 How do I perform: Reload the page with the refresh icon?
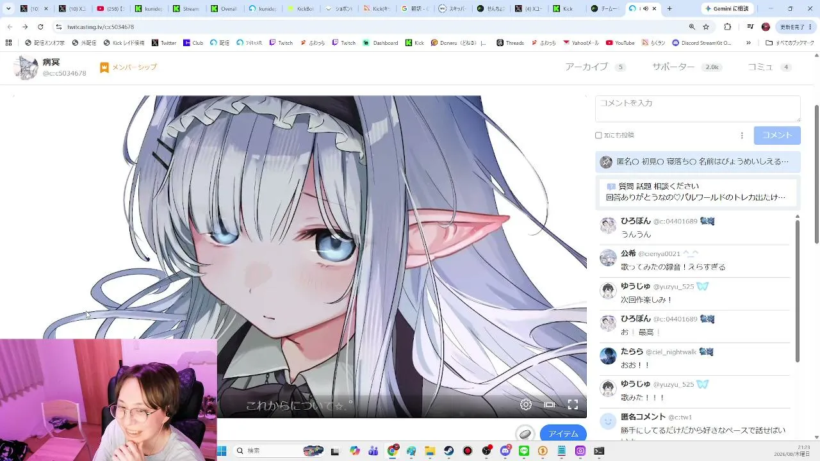coord(40,27)
